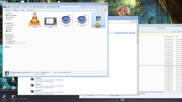
Task: Open the second .rar download link
Action: click(x=38, y=84)
